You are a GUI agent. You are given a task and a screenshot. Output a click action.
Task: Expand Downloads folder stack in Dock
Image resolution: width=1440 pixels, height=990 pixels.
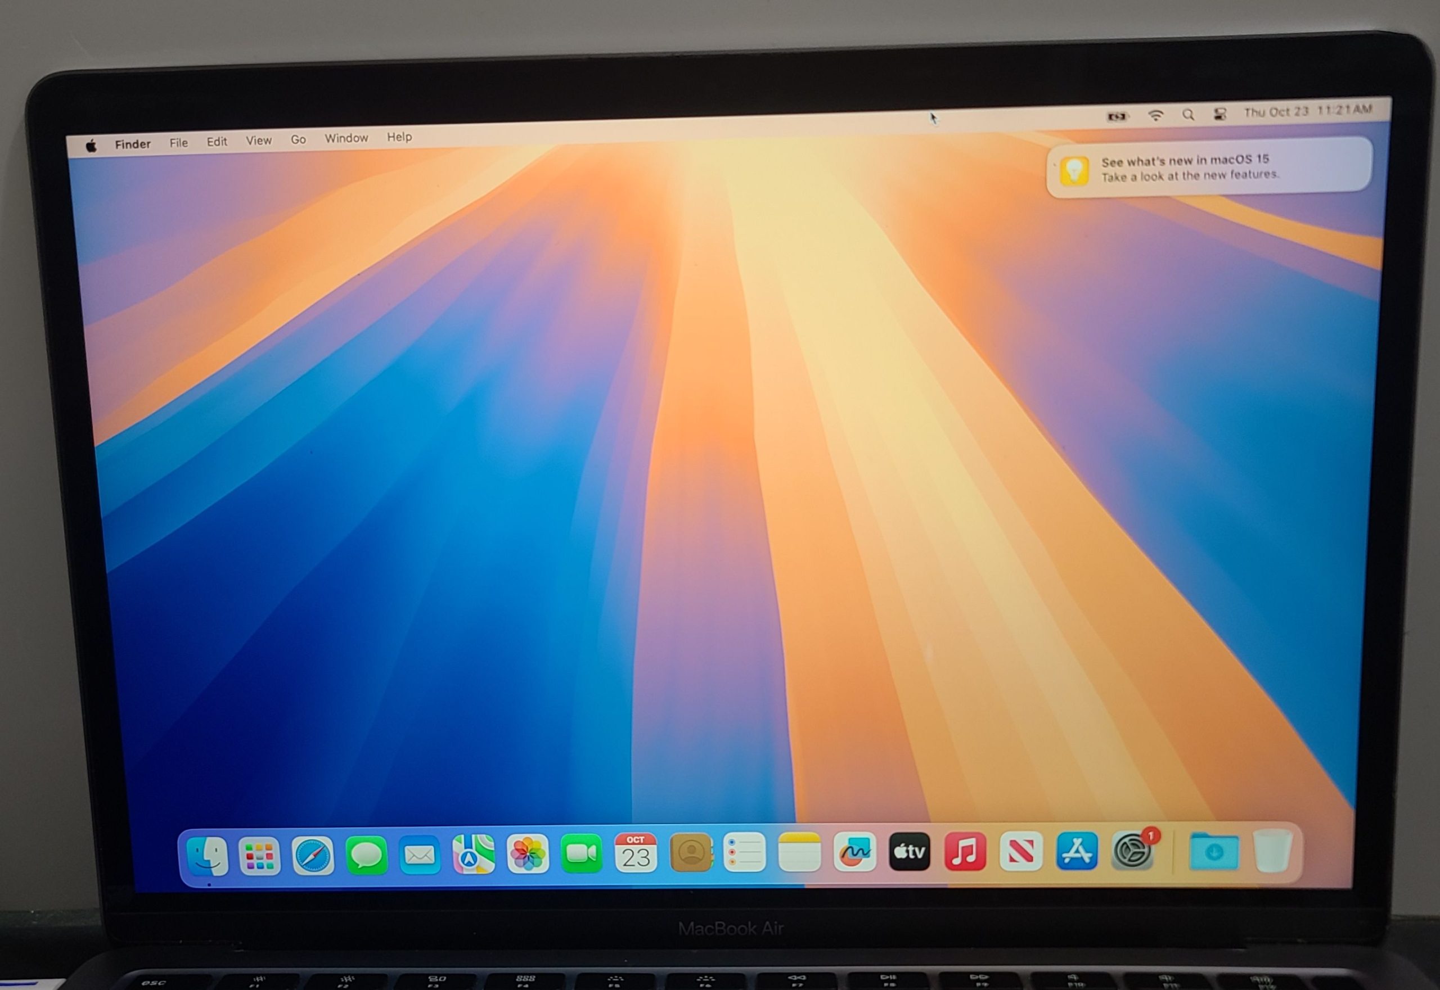click(1214, 852)
